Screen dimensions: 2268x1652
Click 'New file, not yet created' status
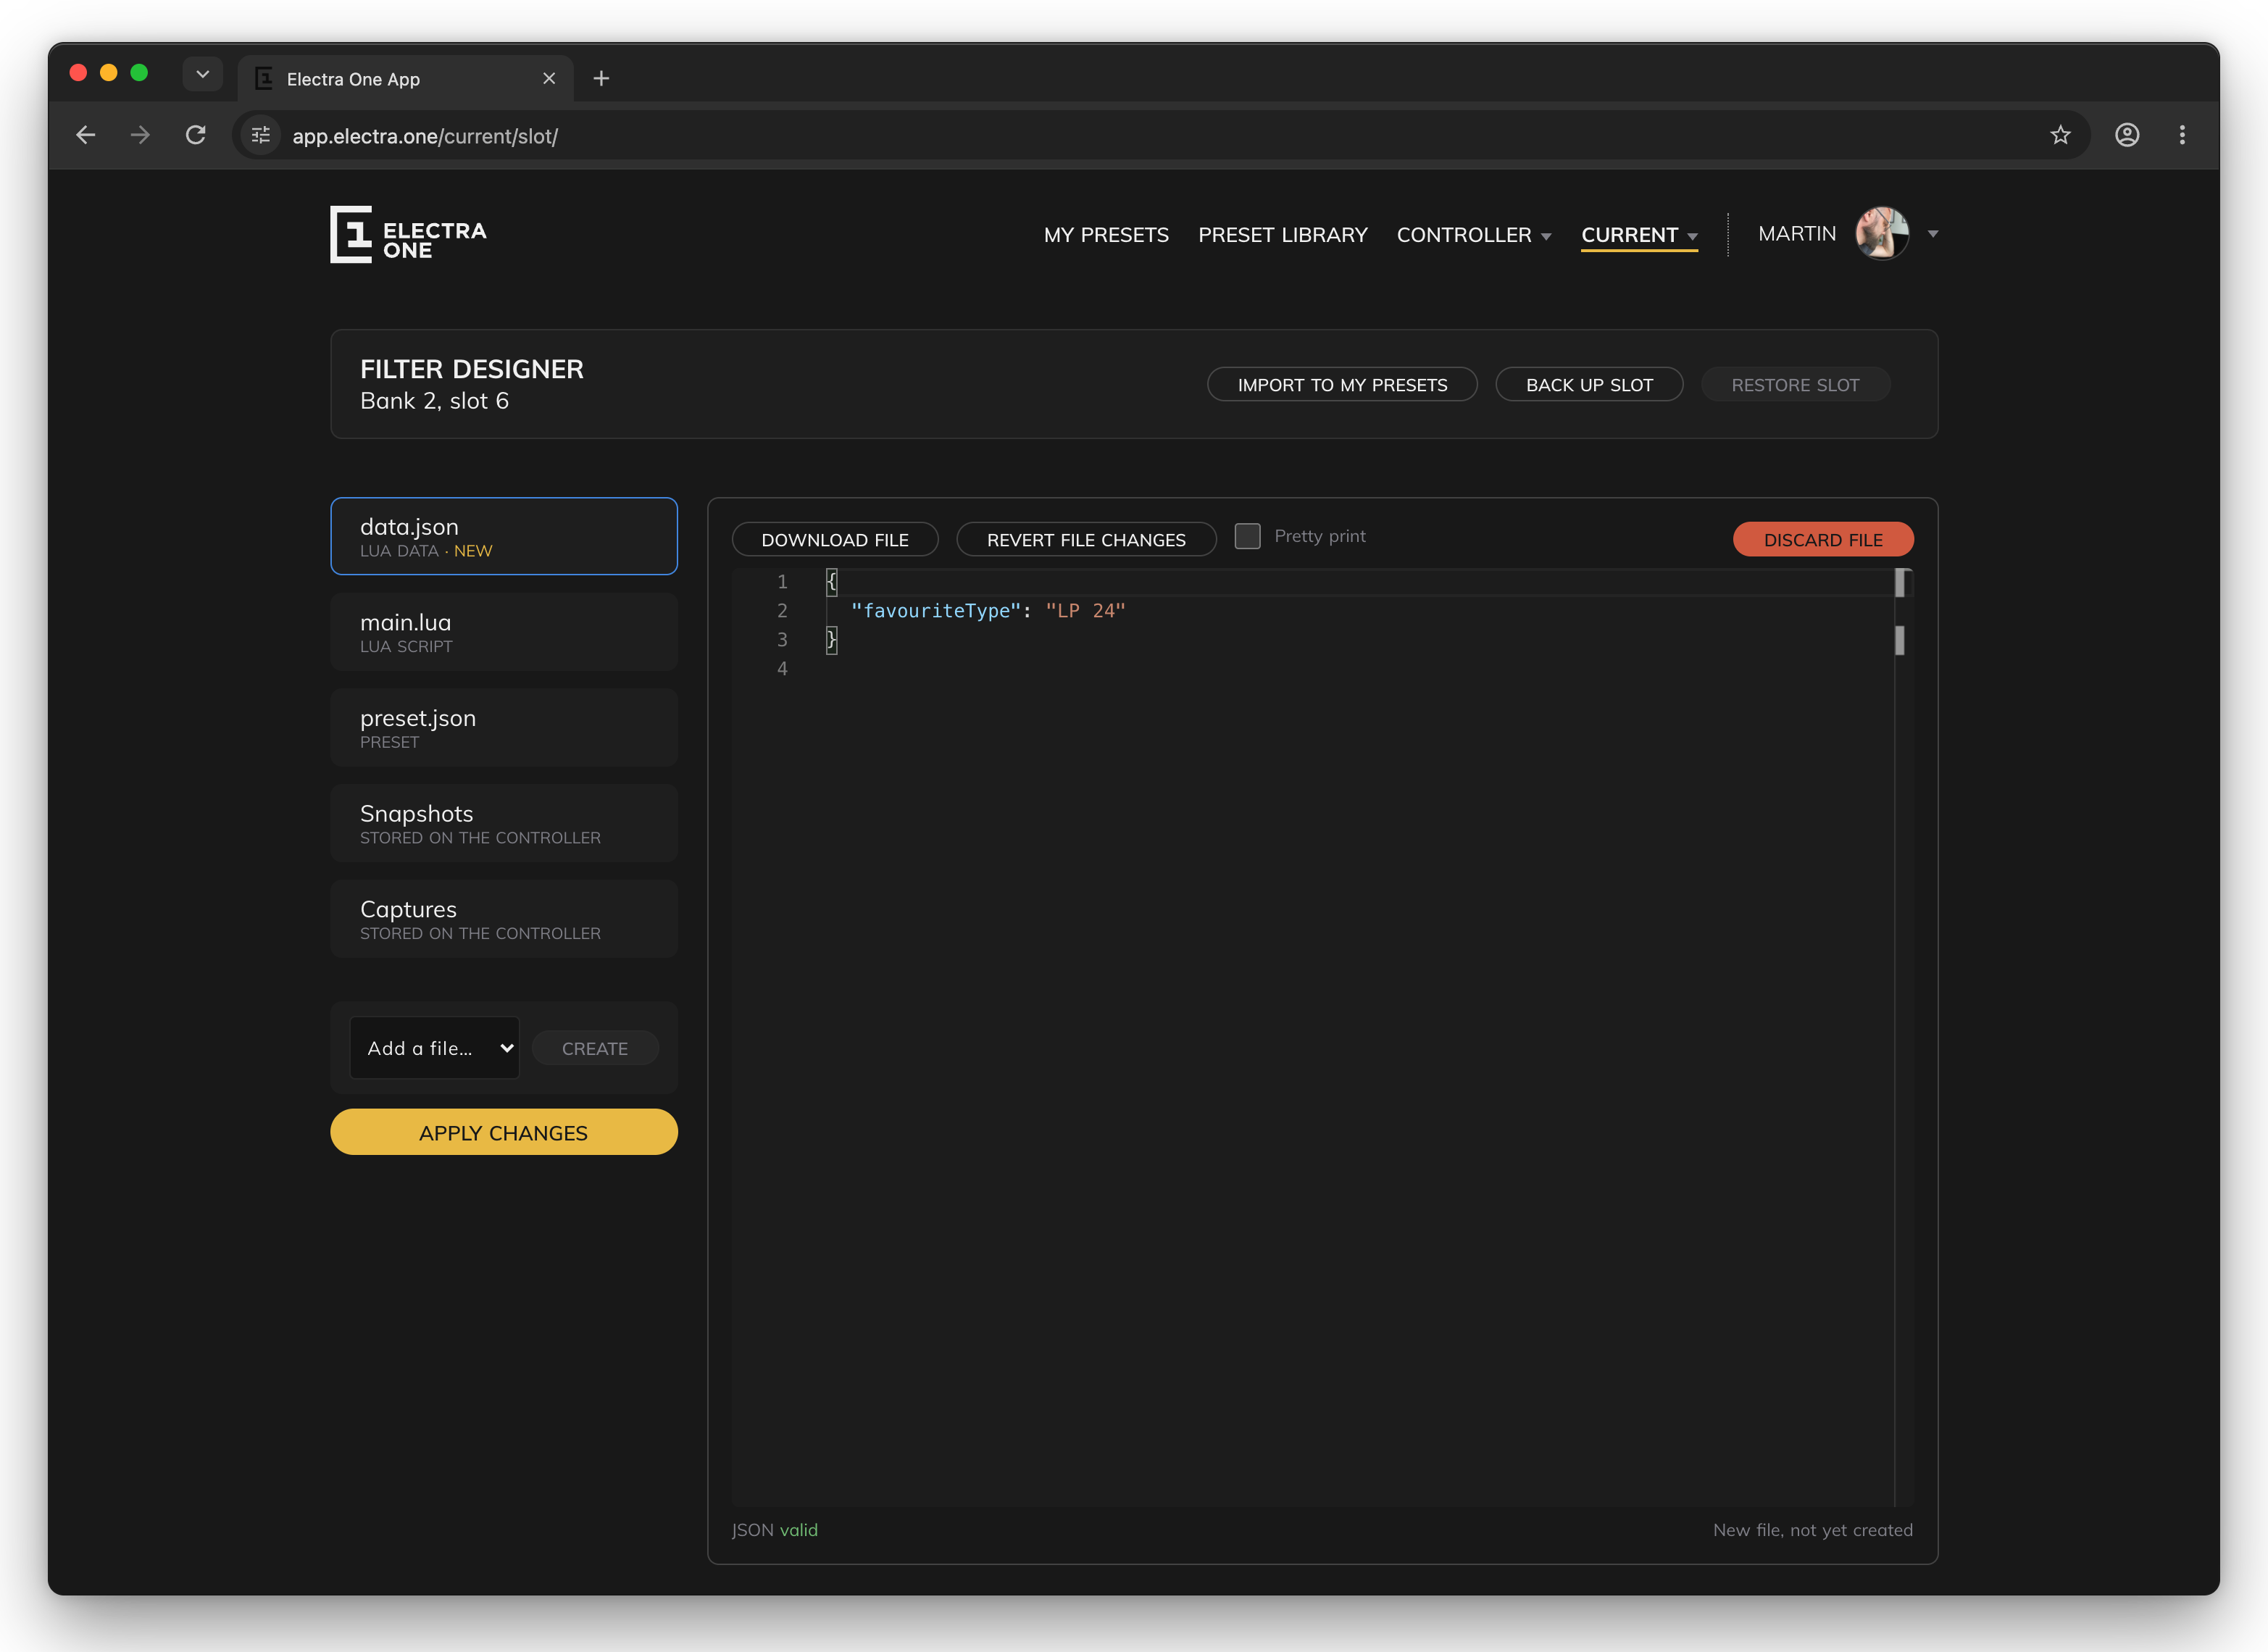[1812, 1530]
